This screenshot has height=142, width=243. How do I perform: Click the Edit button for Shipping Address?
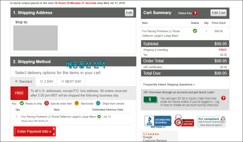(129, 13)
